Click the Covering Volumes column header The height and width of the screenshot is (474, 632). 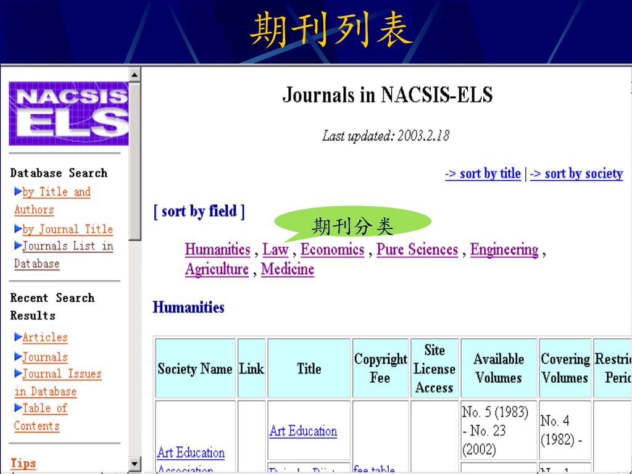click(x=565, y=368)
